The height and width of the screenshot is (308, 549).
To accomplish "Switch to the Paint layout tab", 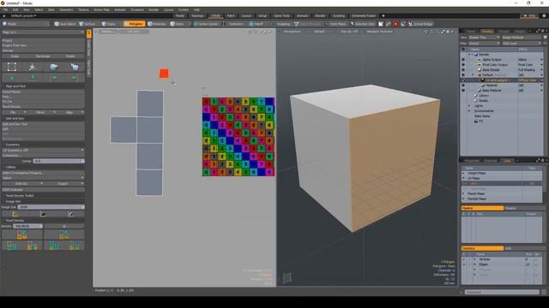I will click(231, 15).
